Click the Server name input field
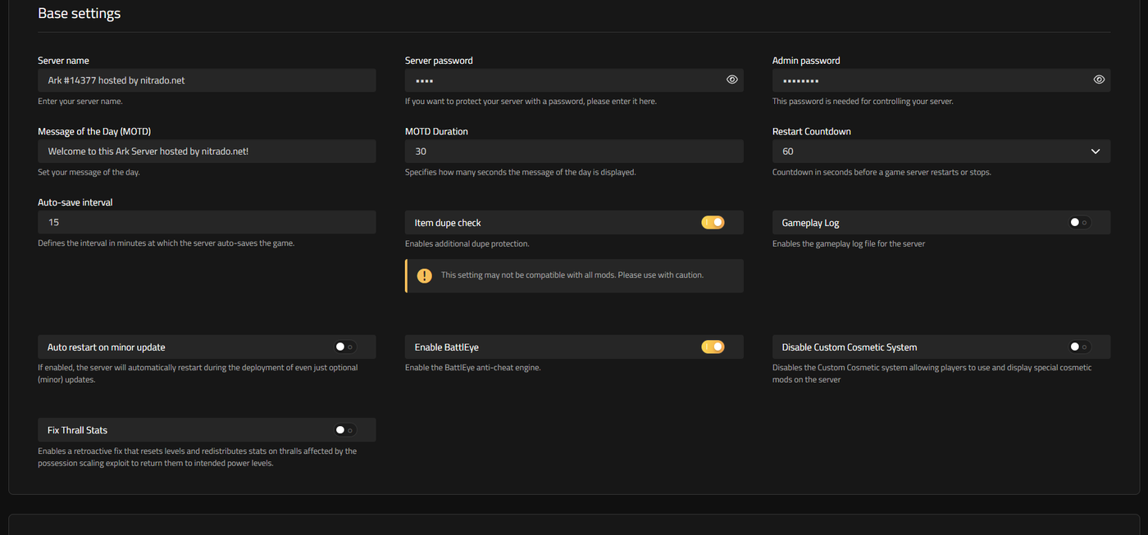1148x535 pixels. coord(207,79)
